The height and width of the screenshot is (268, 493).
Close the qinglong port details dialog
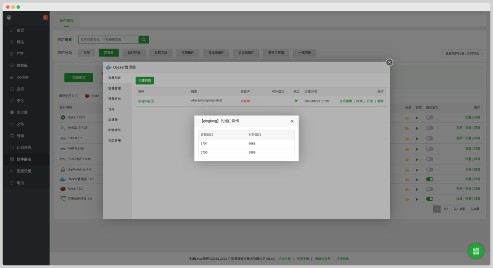[292, 121]
